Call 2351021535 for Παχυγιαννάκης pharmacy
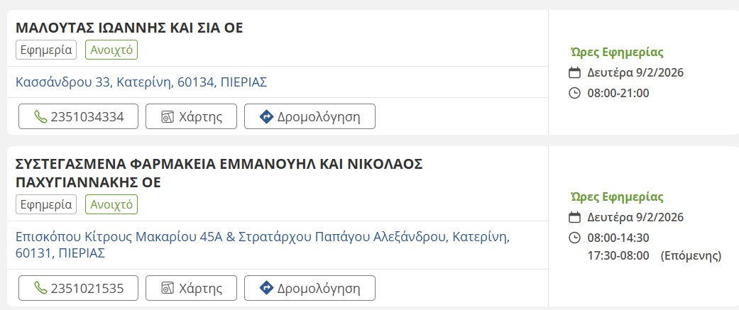This screenshot has width=739, height=310. coord(78,289)
